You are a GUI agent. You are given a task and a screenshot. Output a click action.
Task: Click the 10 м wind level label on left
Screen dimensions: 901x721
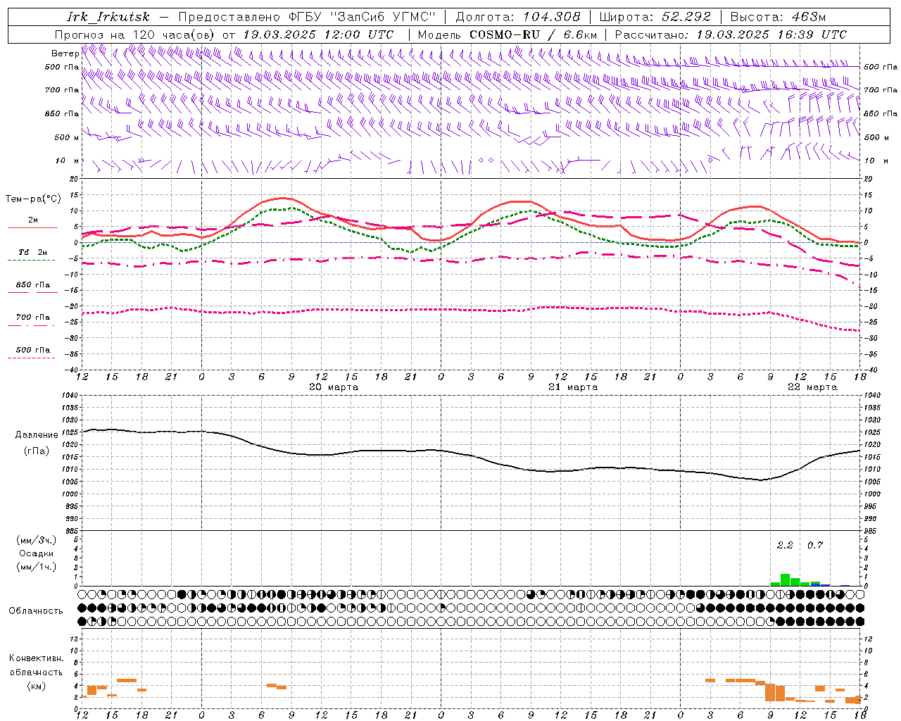click(x=67, y=161)
